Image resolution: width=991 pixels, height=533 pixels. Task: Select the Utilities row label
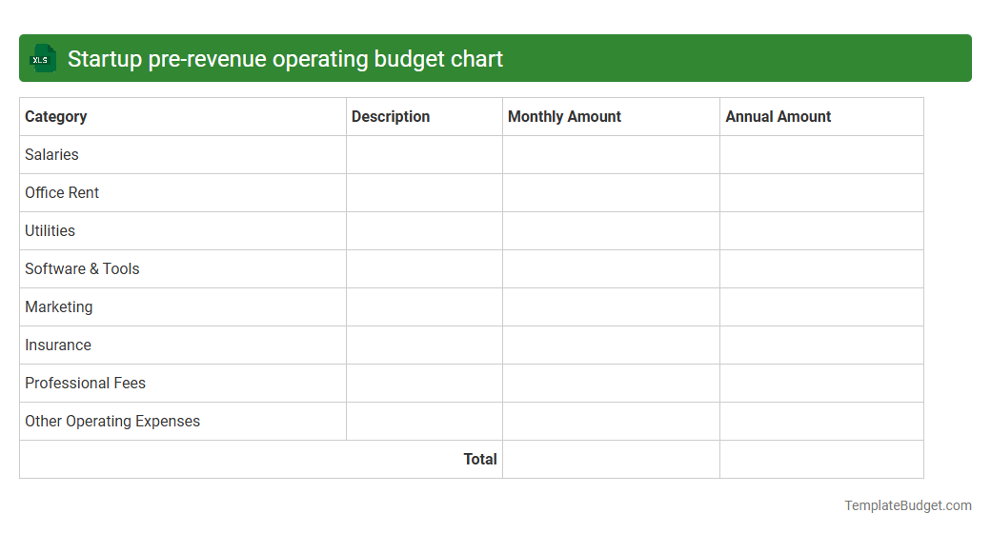click(50, 231)
